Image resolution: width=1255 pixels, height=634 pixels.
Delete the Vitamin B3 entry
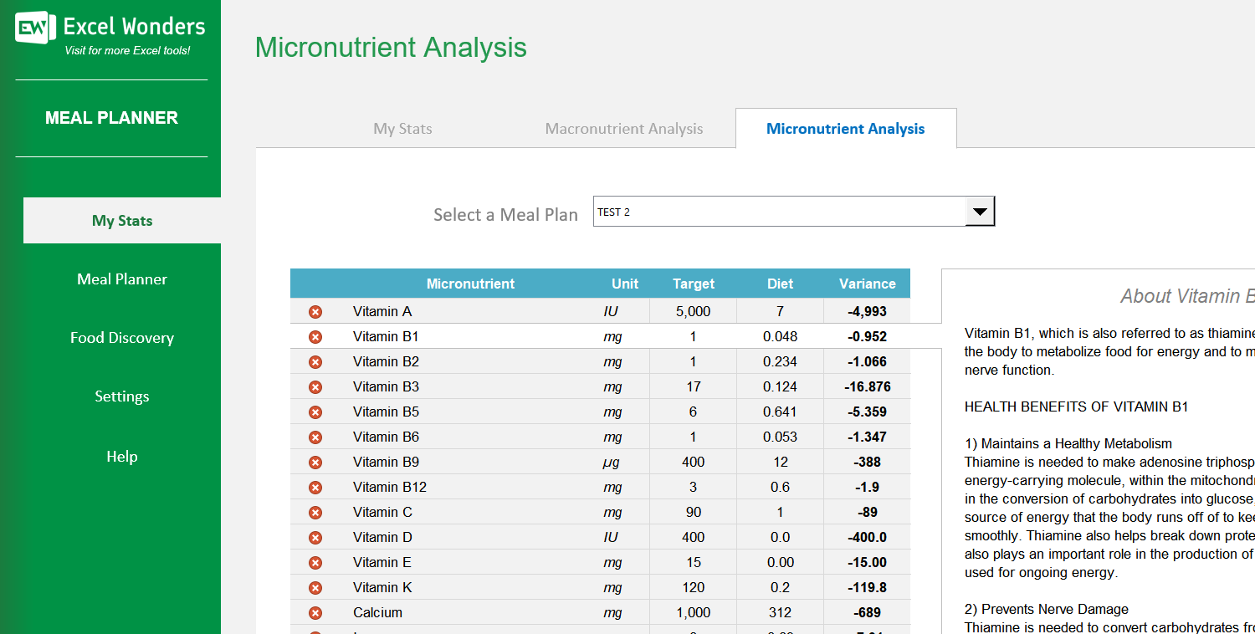coord(315,386)
